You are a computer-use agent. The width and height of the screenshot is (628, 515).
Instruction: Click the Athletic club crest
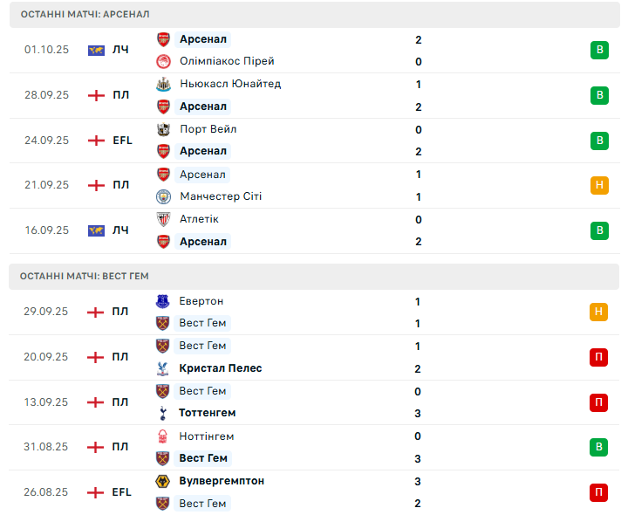163,219
